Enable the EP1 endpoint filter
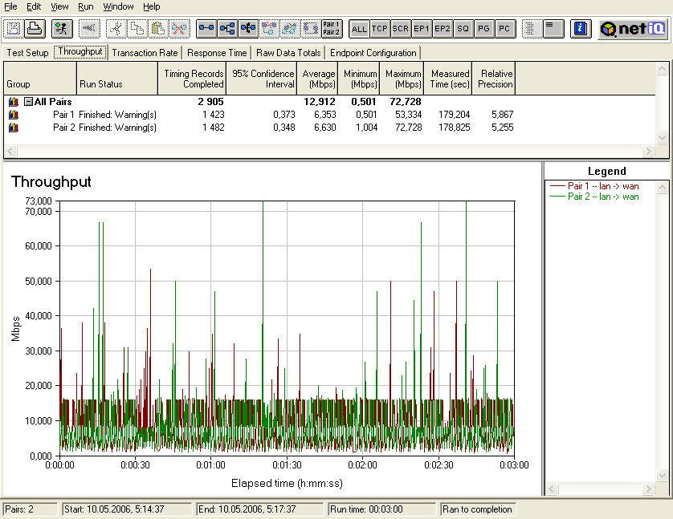 coord(421,29)
